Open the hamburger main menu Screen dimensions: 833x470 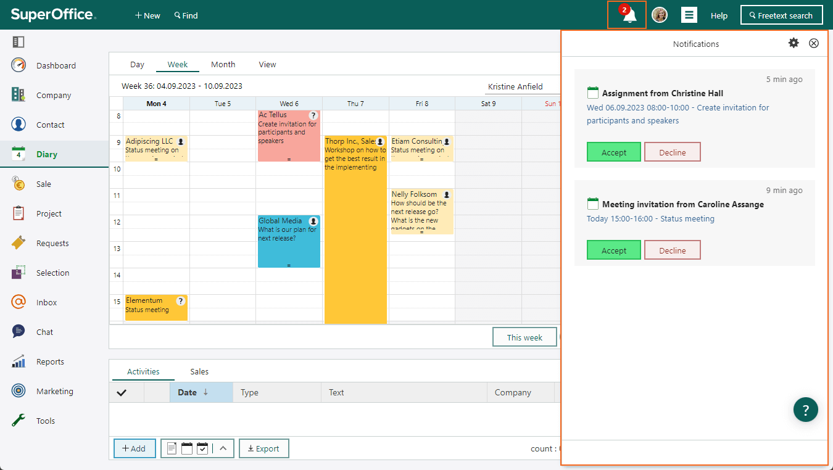(689, 15)
